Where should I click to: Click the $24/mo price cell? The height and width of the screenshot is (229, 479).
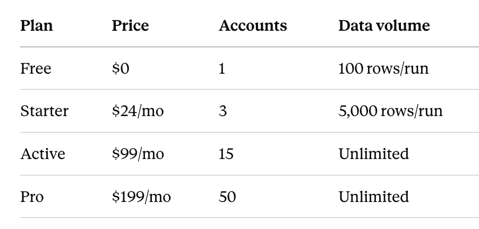(x=138, y=111)
